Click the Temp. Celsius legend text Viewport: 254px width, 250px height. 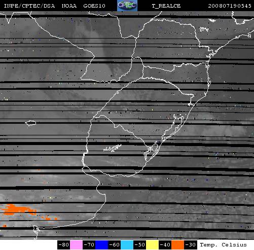[x=223, y=245]
